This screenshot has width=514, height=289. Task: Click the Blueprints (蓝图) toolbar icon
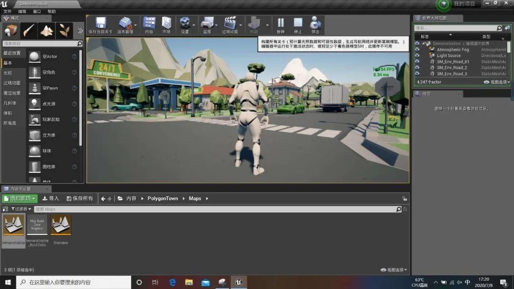click(x=207, y=25)
